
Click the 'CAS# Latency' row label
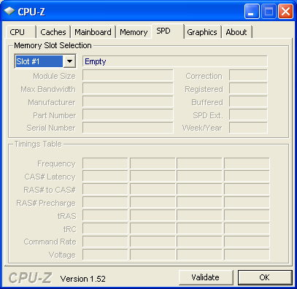(50, 177)
